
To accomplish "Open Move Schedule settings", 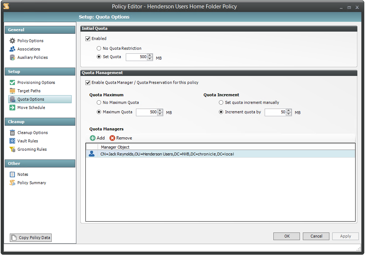I will point(31,108).
